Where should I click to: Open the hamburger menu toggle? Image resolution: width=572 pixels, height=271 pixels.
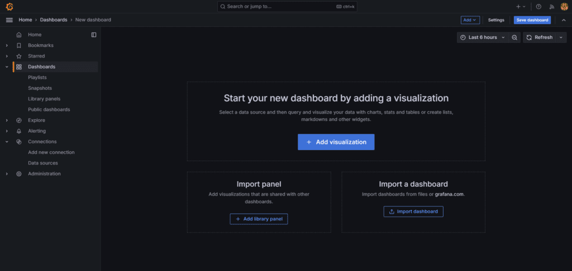point(9,20)
